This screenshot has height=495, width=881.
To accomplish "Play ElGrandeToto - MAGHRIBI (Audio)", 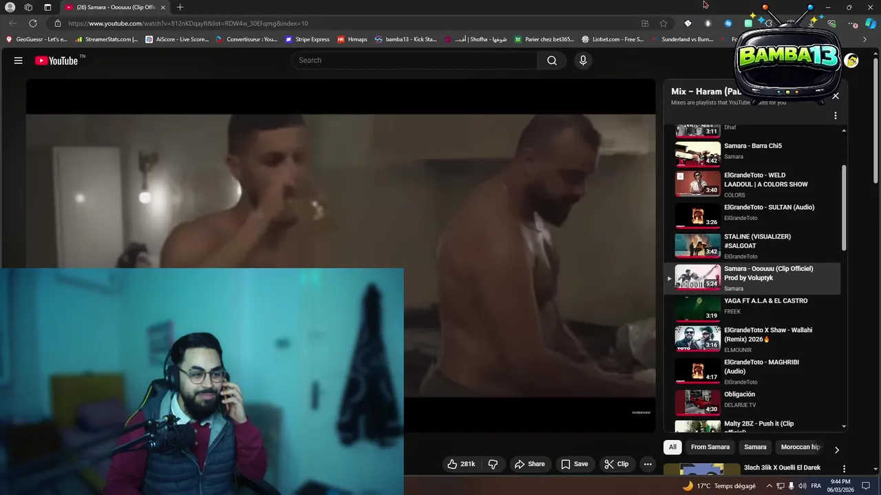I will click(752, 371).
